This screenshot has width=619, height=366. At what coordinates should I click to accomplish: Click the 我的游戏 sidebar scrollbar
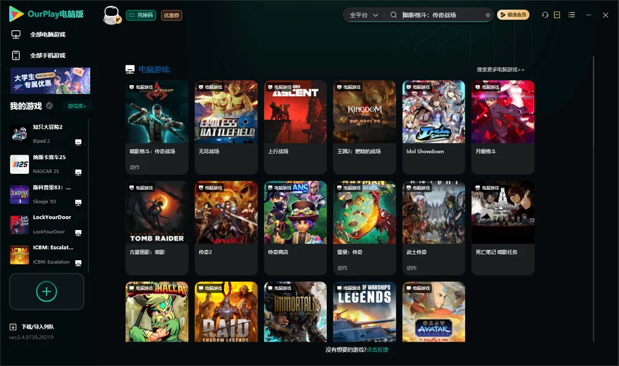click(x=89, y=195)
